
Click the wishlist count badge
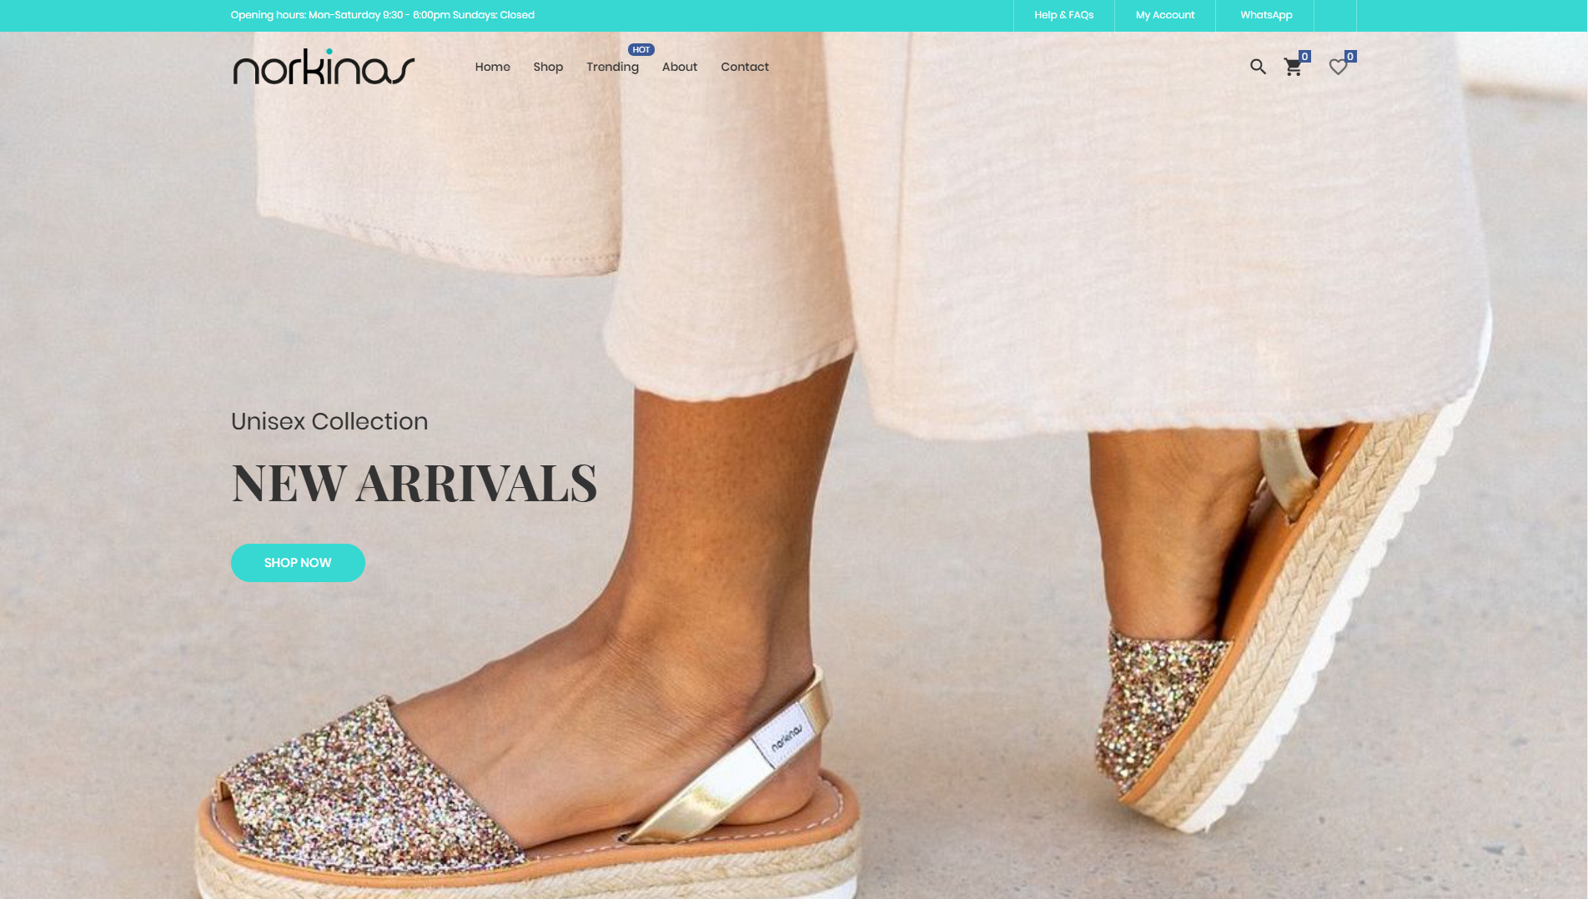(1350, 57)
